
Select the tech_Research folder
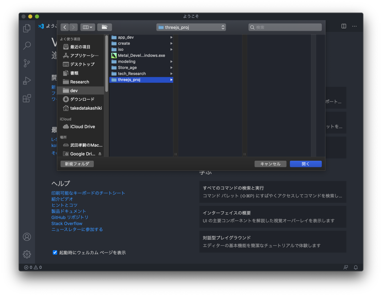click(141, 73)
